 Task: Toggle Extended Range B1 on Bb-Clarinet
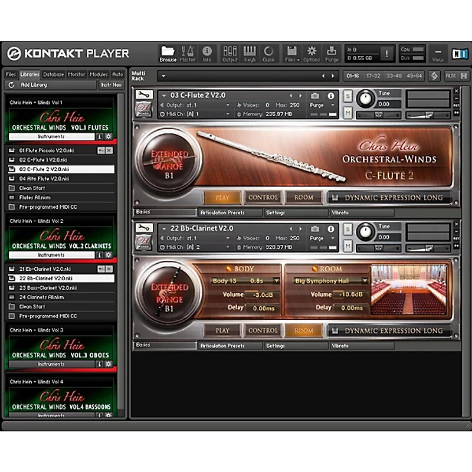(x=169, y=293)
